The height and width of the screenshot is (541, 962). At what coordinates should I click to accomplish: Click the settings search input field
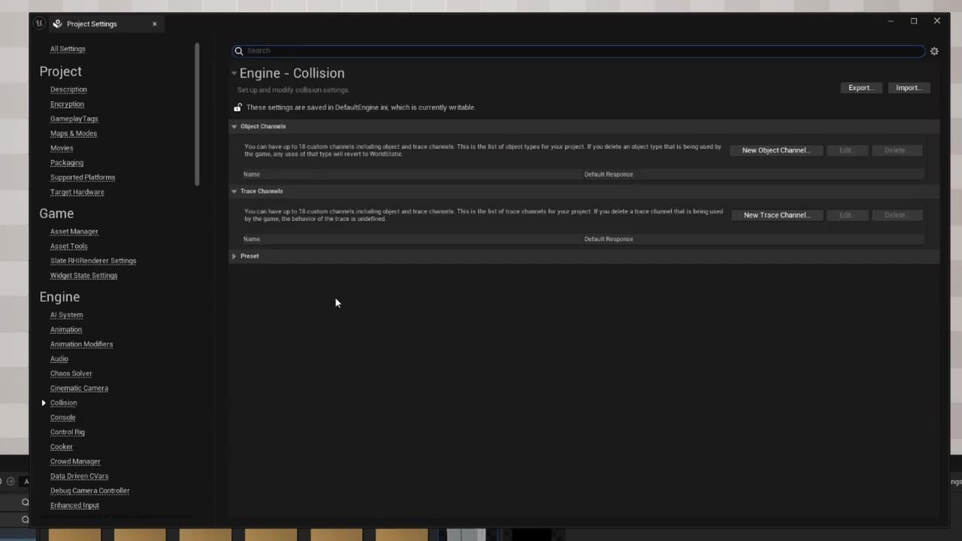(x=579, y=51)
